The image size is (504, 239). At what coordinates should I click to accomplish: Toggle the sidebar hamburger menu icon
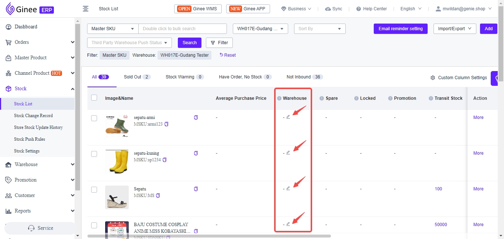[x=86, y=9]
